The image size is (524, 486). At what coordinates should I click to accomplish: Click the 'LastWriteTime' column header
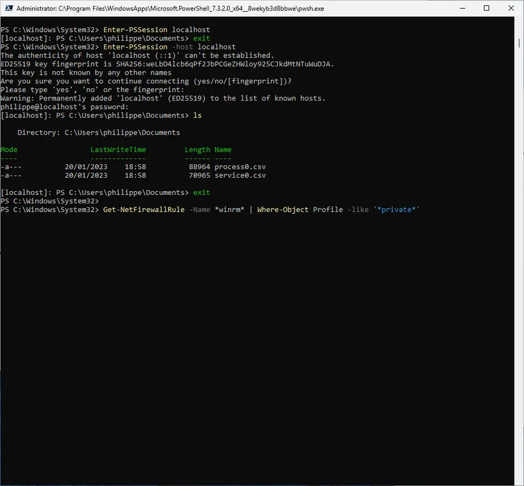(118, 150)
